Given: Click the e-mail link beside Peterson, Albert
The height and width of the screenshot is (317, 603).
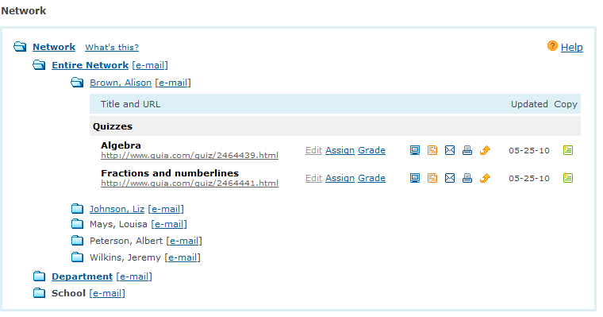Looking at the screenshot, I should point(184,241).
